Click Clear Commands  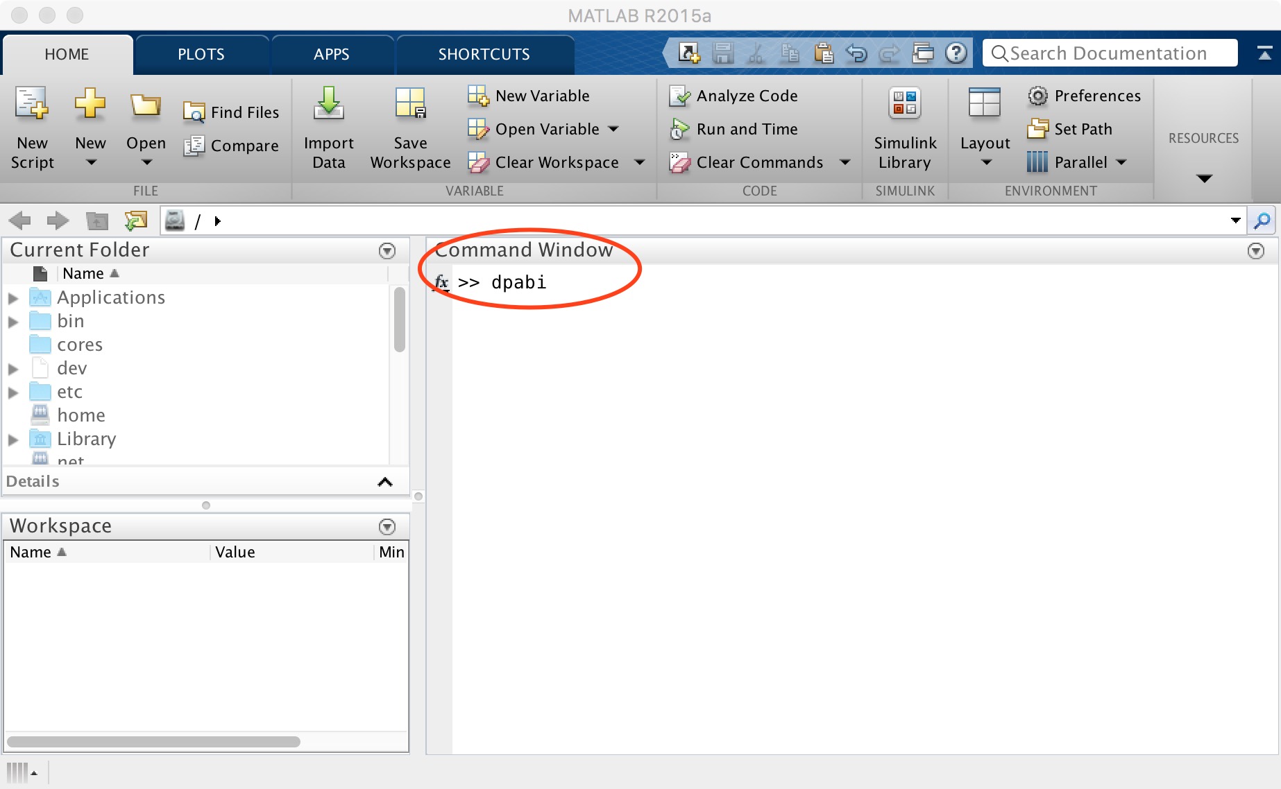[x=746, y=162]
